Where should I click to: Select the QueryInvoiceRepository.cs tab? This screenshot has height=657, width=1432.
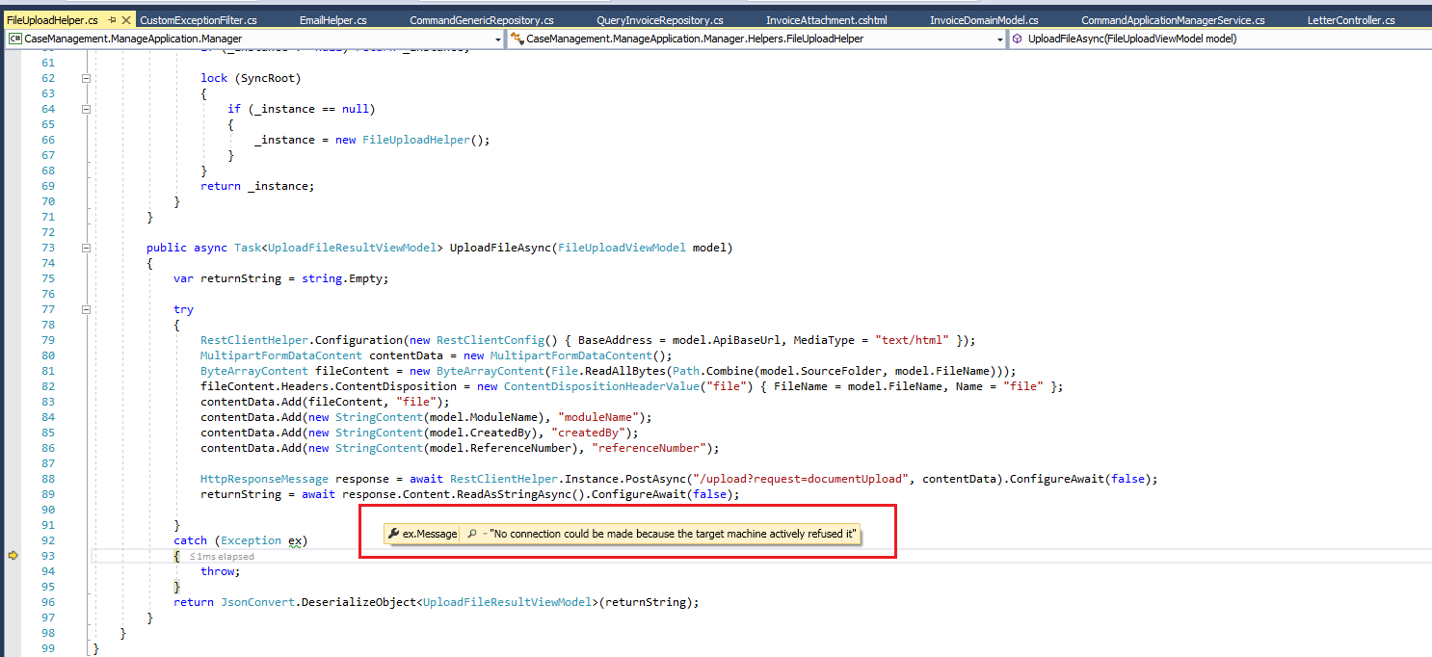[x=660, y=20]
